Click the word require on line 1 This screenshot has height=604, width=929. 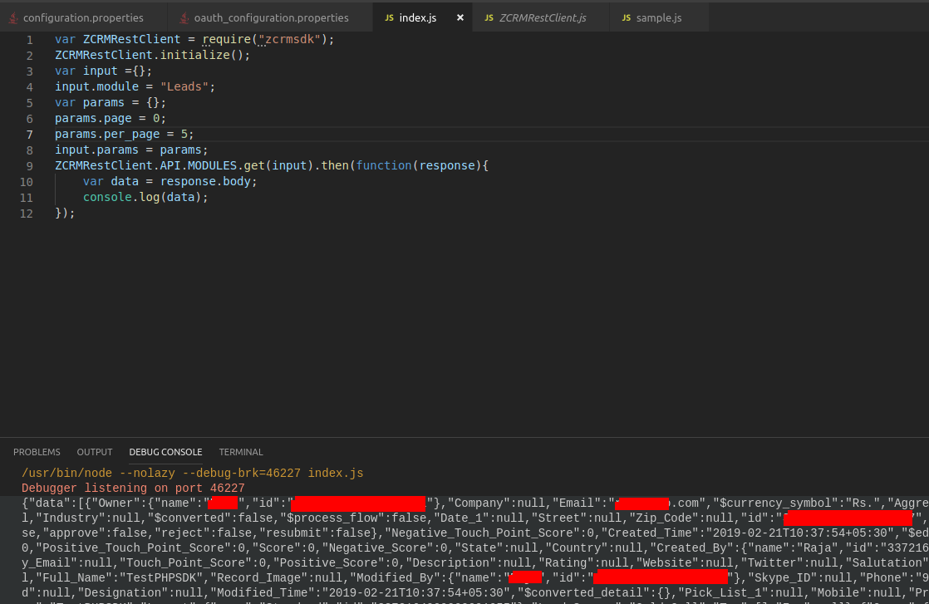pyautogui.click(x=227, y=39)
